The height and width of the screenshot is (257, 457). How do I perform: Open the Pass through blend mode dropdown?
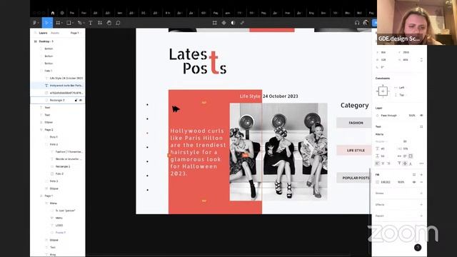[388, 116]
